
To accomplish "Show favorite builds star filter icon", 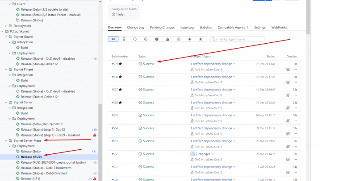I will tap(201, 39).
